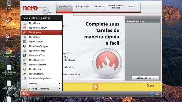Expand the Manuais submenu arrow
Image resolution: width=182 pixels, height=102 pixels.
click(x=59, y=84)
